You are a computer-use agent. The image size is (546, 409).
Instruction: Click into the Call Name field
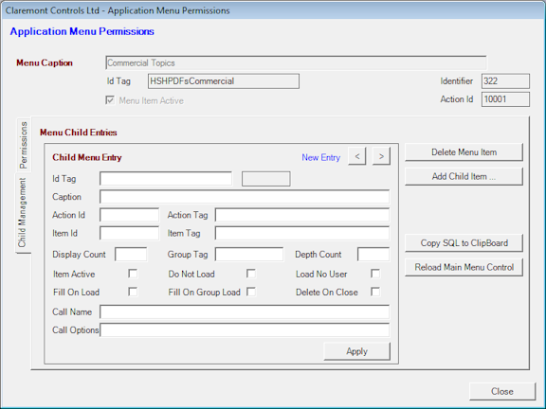coord(245,312)
